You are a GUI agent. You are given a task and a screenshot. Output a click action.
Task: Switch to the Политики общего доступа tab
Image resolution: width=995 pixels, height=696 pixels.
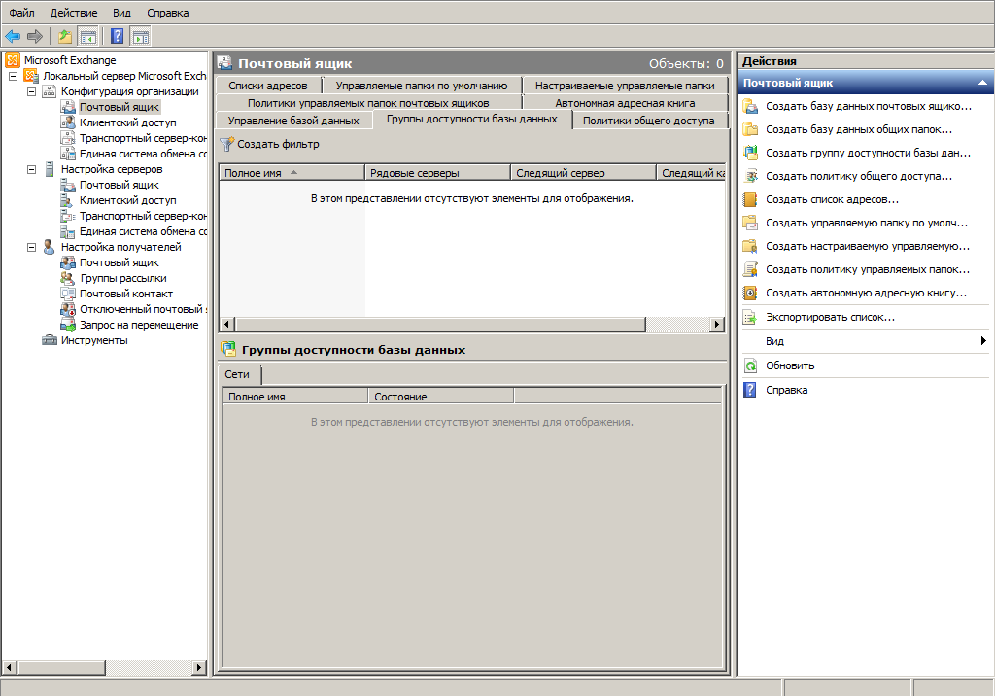point(648,120)
